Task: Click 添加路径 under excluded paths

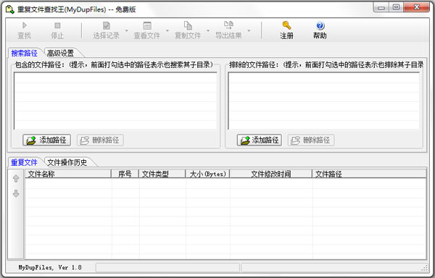Action: [x=260, y=140]
